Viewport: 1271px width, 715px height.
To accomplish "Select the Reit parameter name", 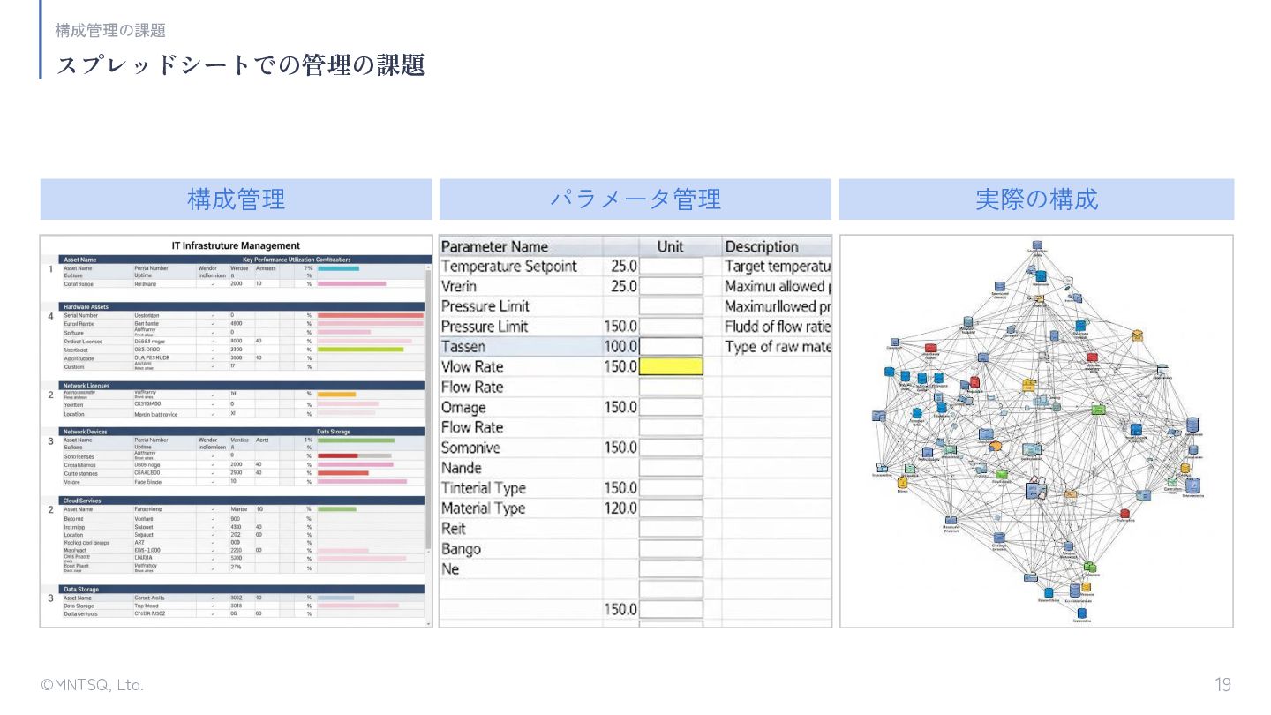I will [453, 529].
